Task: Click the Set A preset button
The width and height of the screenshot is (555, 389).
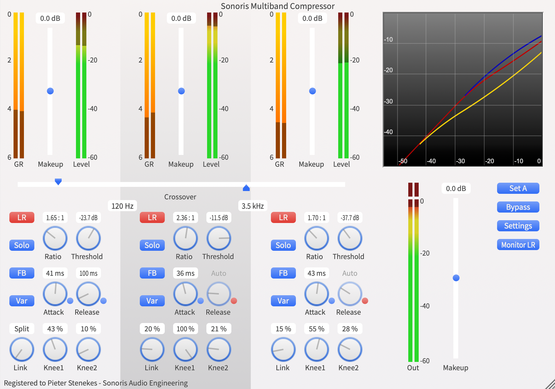Action: [x=518, y=188]
